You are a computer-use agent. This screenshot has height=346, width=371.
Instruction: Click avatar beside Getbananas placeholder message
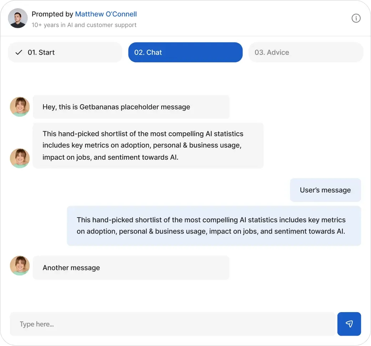[x=20, y=107]
